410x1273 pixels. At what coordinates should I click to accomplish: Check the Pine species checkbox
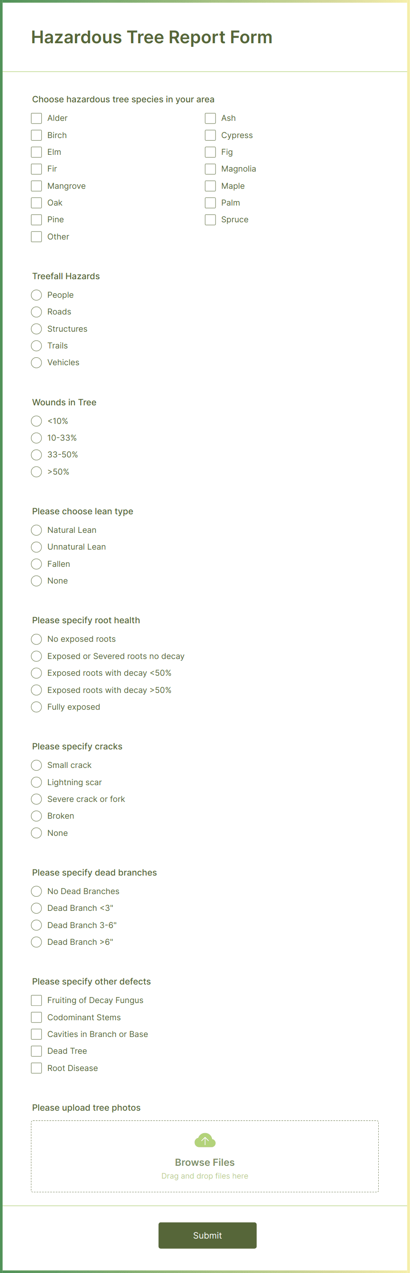(x=36, y=219)
